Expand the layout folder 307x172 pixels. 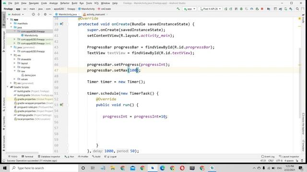15,63
